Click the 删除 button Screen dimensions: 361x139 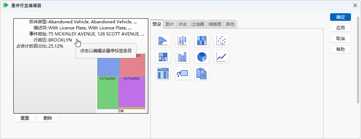48,118
